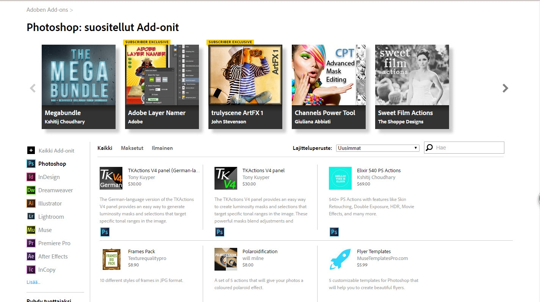Switch to the Ilmainen tab
This screenshot has width=540, height=302.
pos(162,148)
